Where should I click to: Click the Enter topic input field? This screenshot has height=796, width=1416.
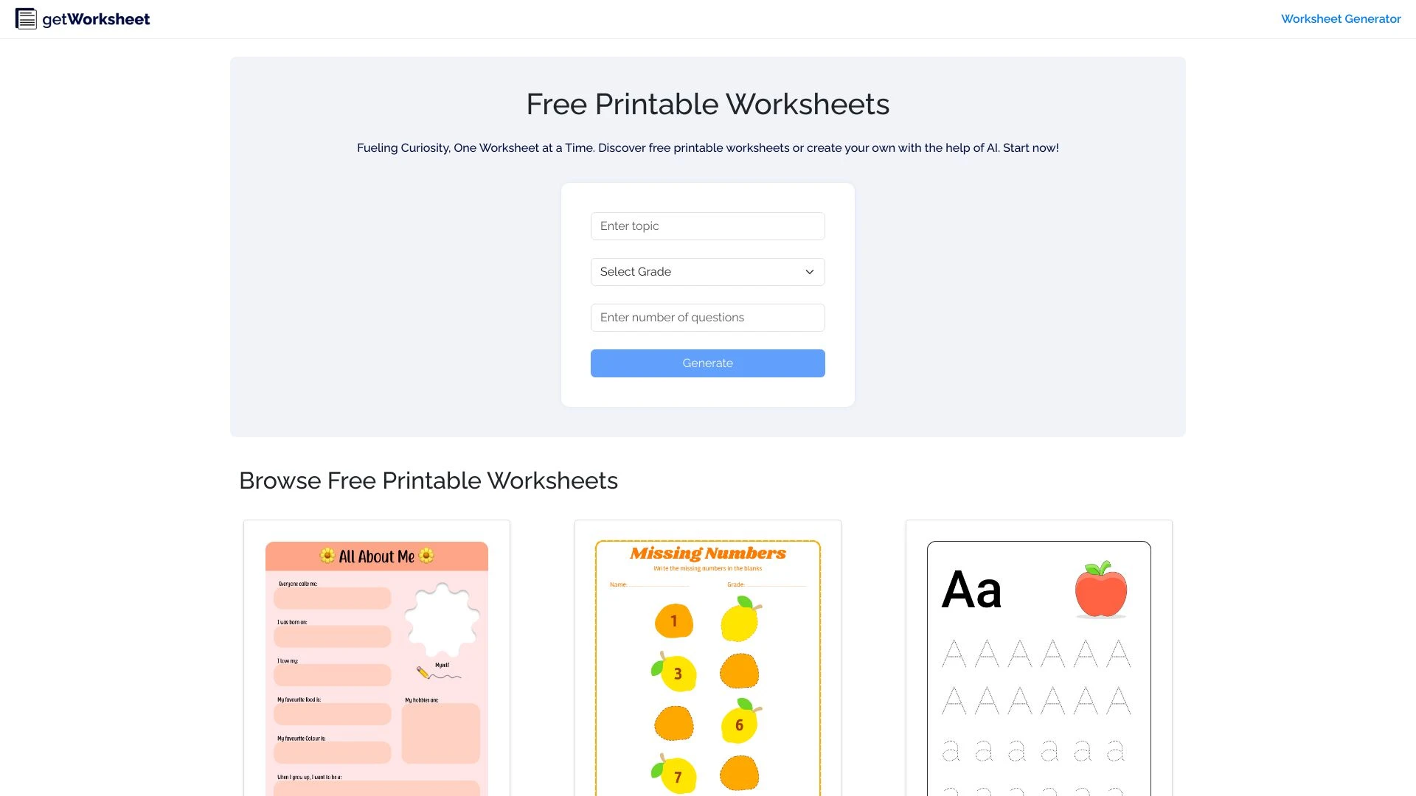[707, 226]
